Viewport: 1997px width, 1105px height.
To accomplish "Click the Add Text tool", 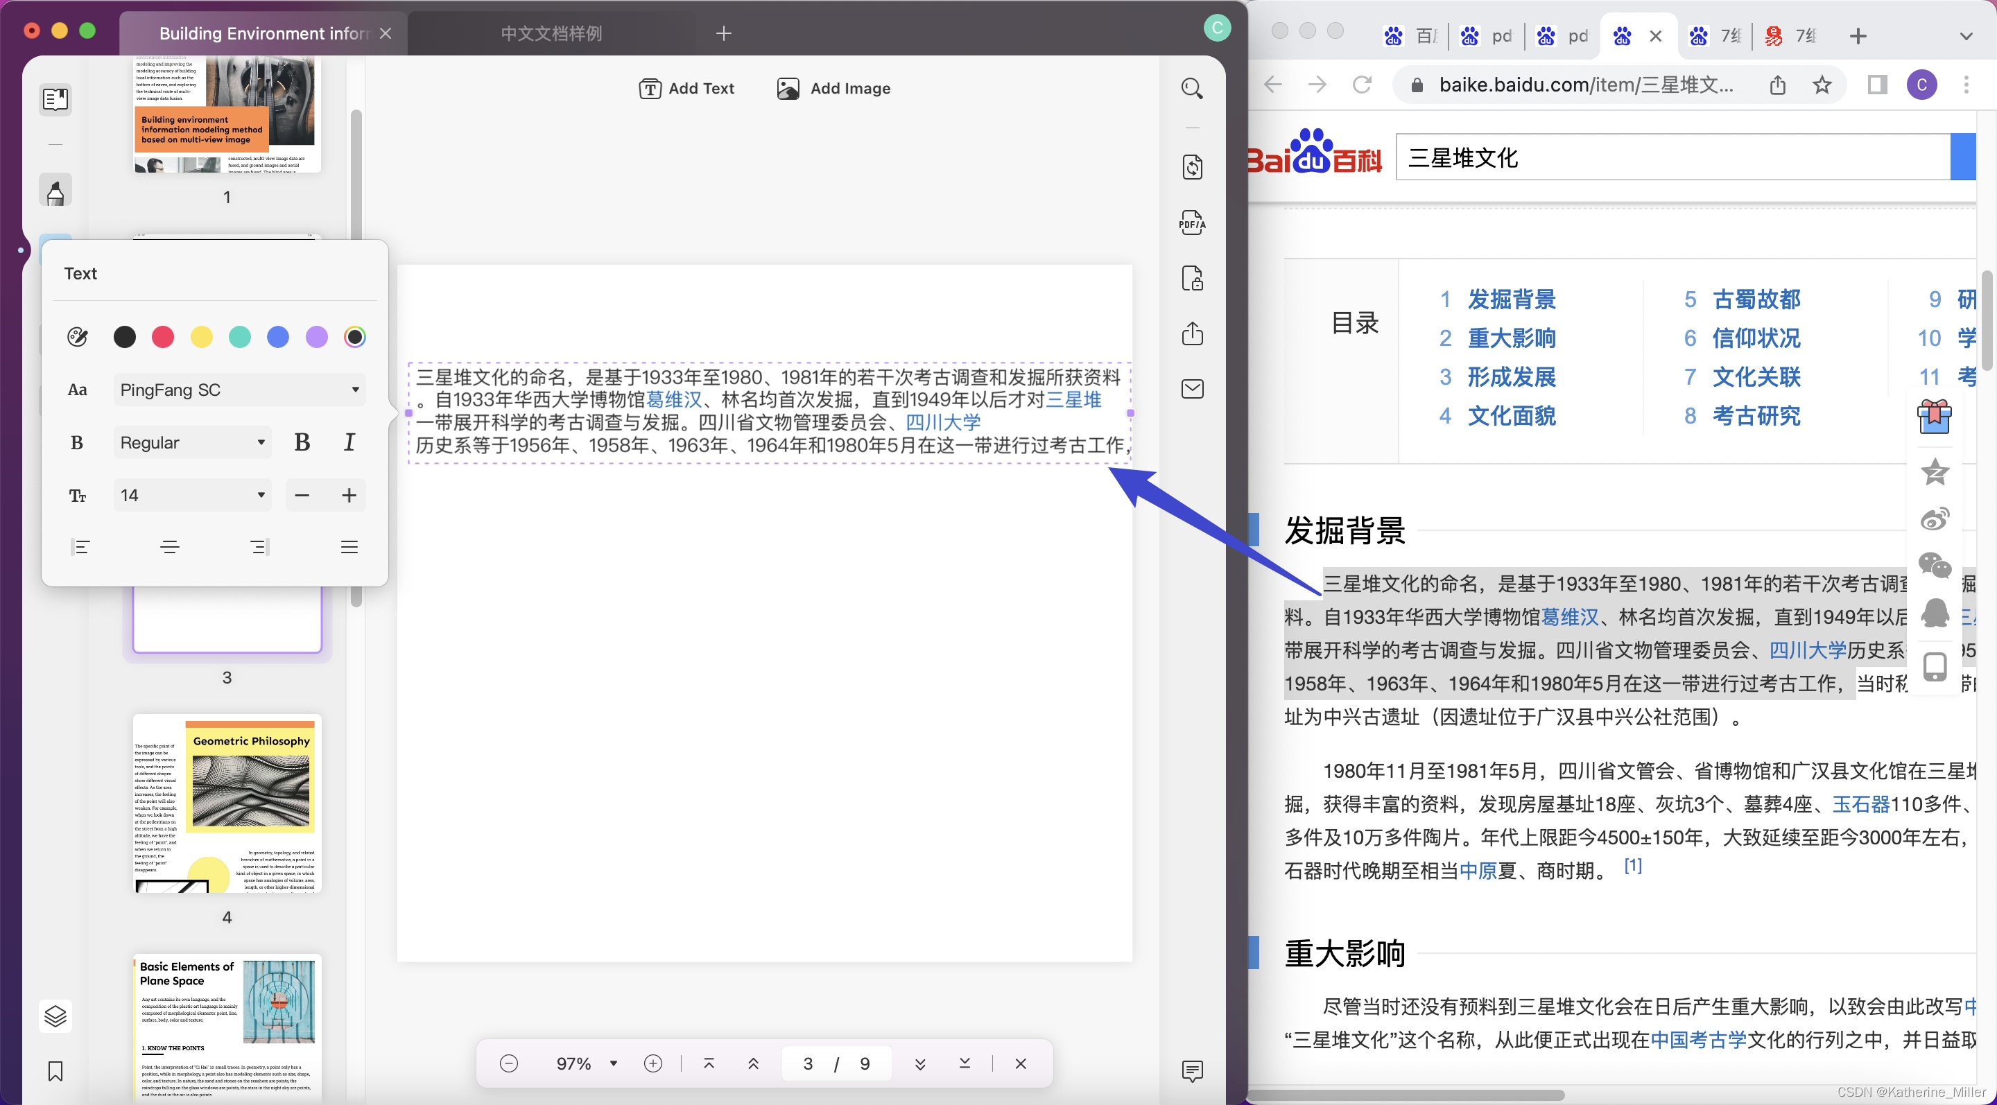I will click(687, 88).
